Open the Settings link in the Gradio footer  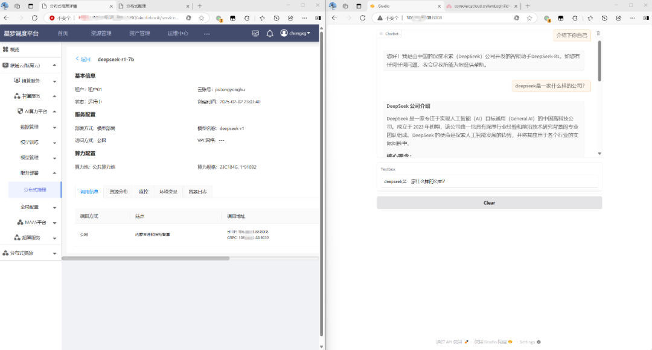[x=530, y=342]
